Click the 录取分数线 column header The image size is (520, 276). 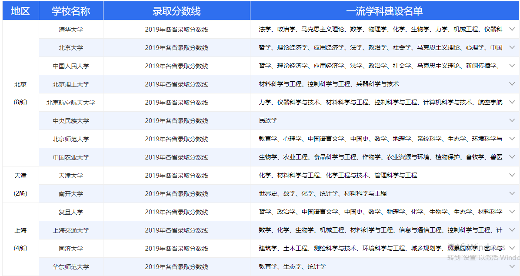[x=177, y=11]
